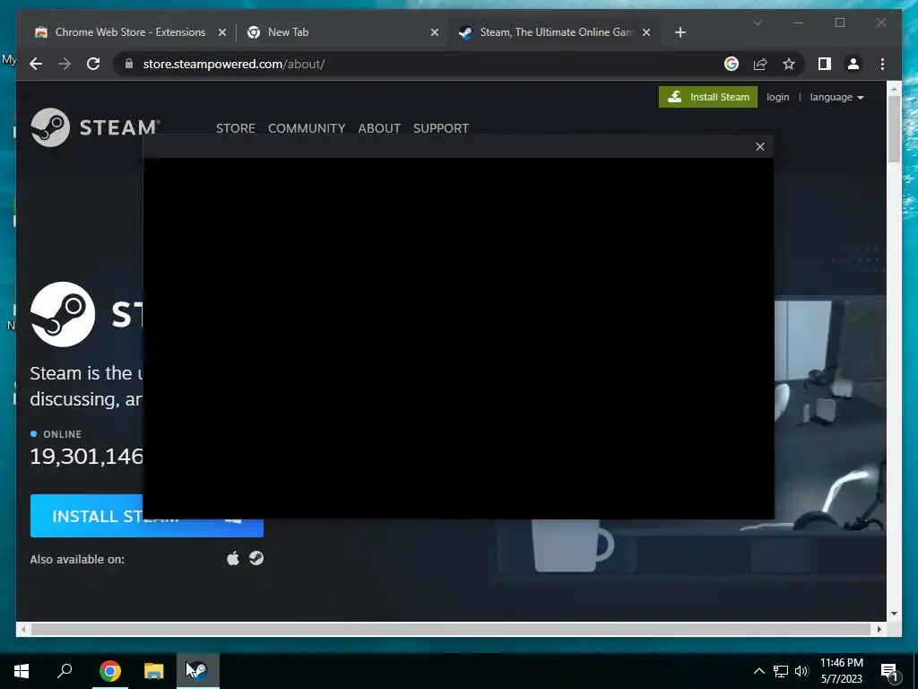Click the Apple macOS download icon
Screen dimensions: 918x689
click(233, 558)
